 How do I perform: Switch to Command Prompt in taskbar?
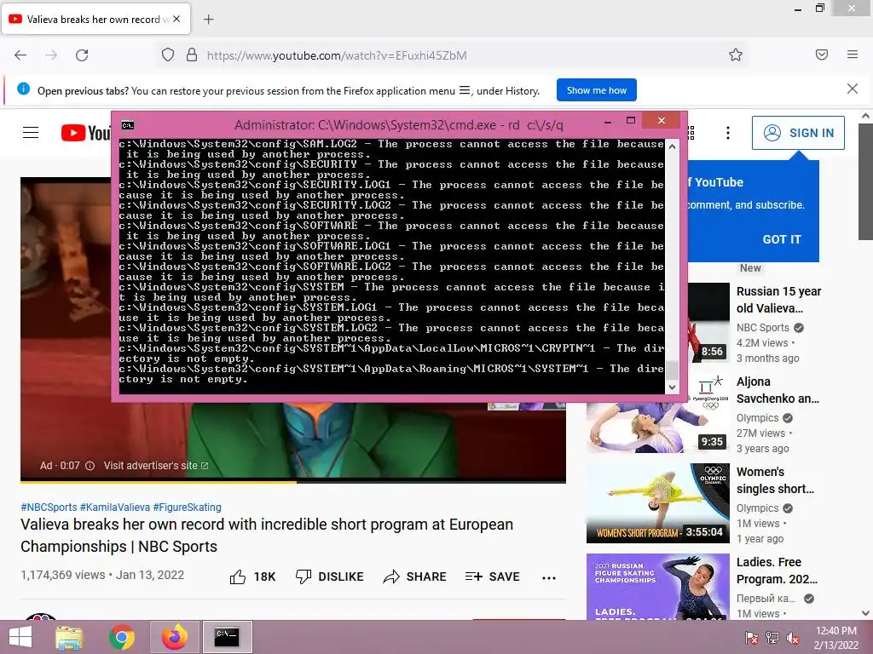(x=227, y=637)
